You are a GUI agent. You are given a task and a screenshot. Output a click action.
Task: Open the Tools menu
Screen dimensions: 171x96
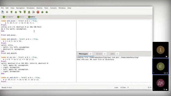click(x=46, y=8)
